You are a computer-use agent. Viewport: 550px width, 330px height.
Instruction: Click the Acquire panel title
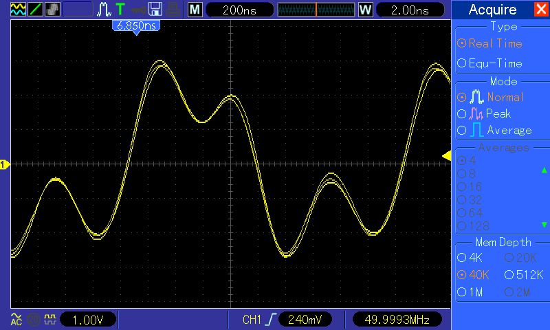(492, 10)
